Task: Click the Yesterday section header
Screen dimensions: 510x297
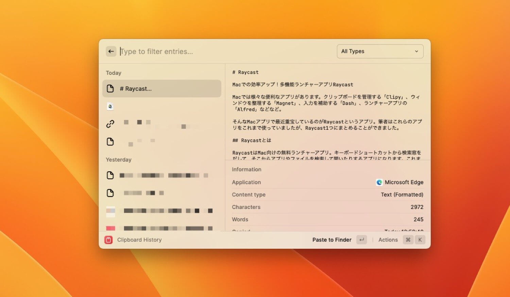Action: (x=119, y=160)
